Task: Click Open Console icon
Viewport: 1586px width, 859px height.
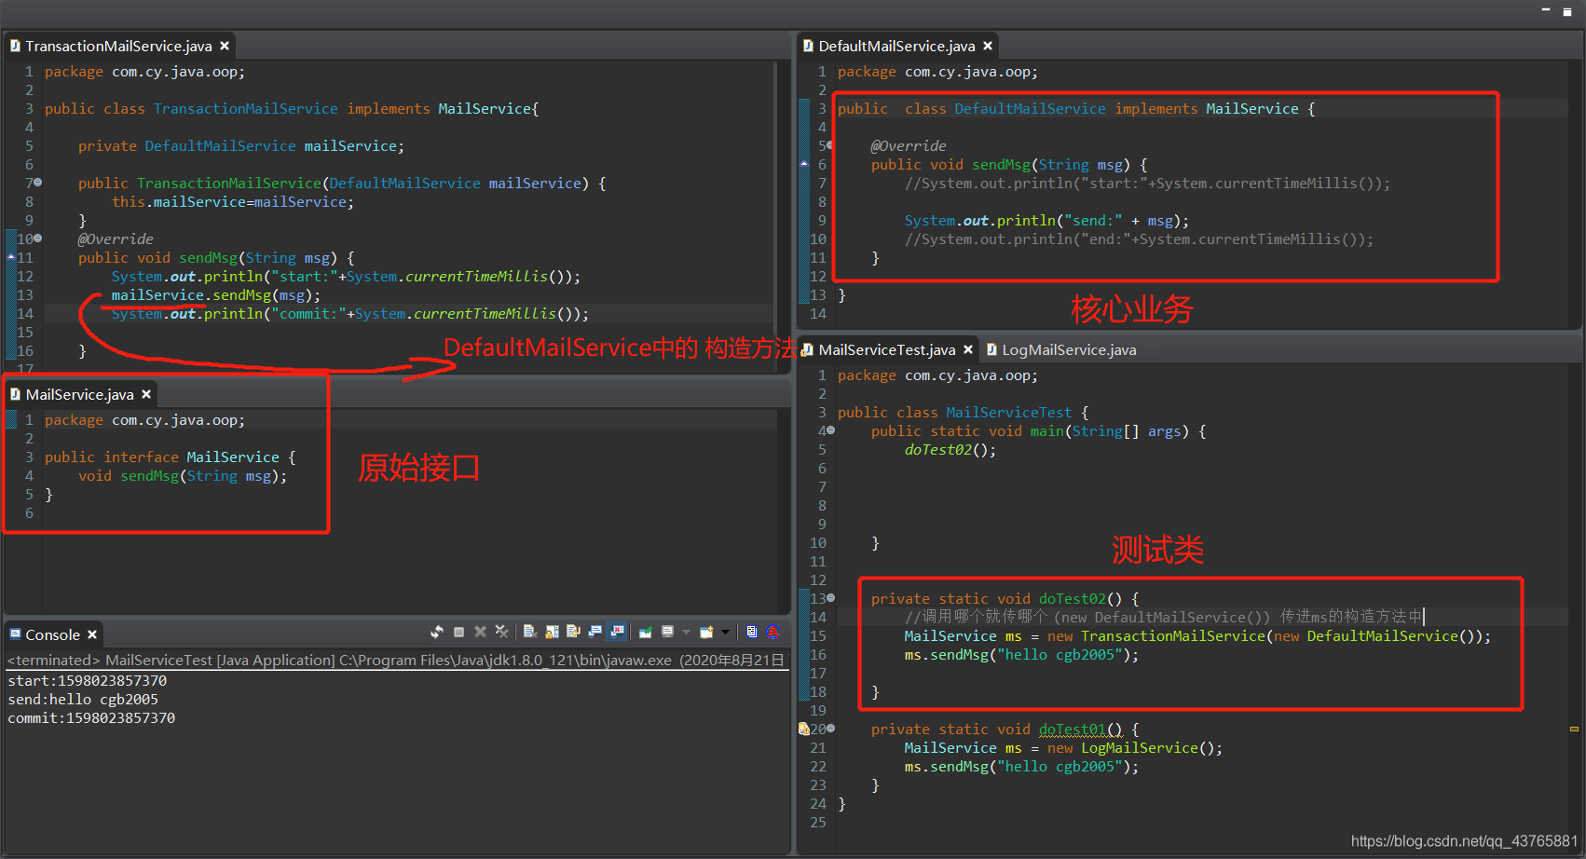Action: coord(706,632)
